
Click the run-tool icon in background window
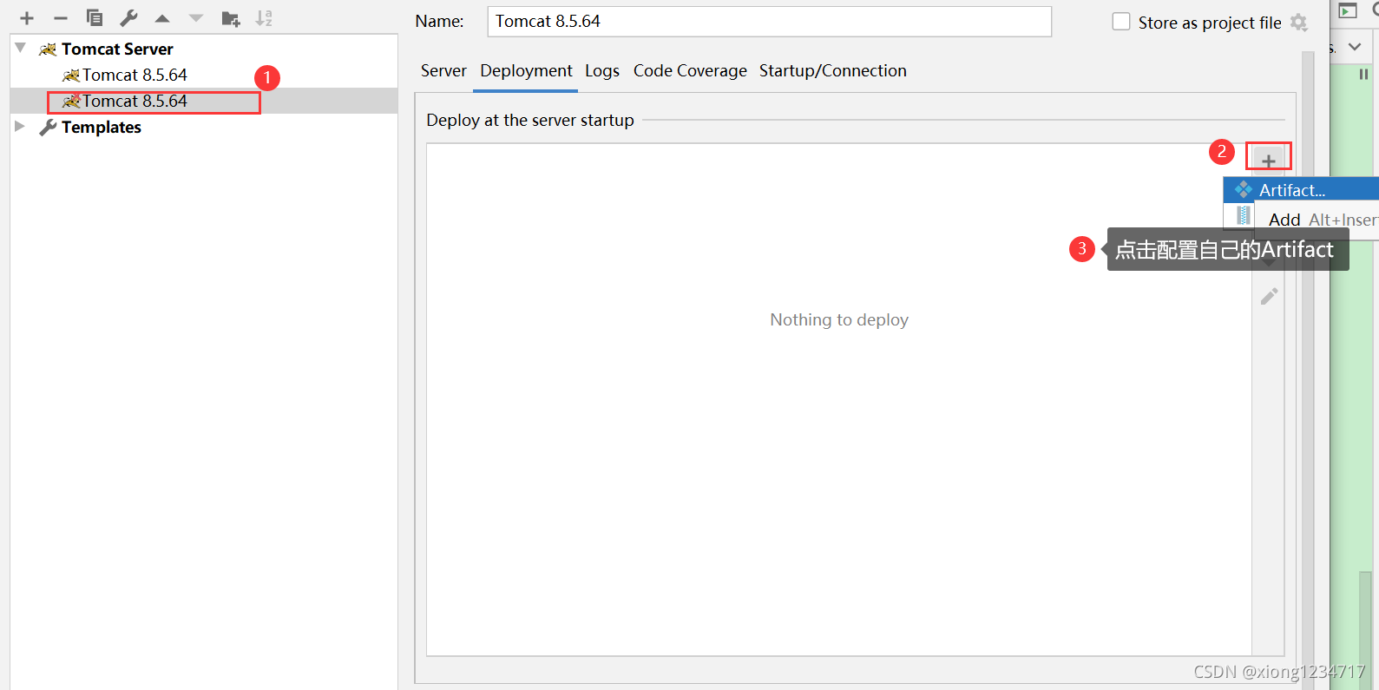1348,10
